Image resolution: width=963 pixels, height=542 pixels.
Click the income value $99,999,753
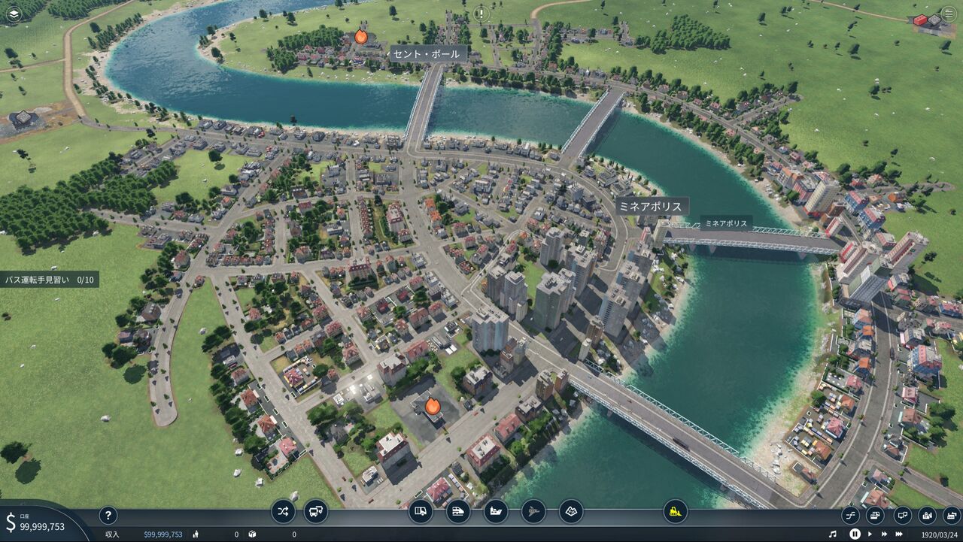pyautogui.click(x=163, y=534)
